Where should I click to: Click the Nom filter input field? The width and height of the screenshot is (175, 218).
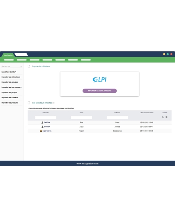81,118
